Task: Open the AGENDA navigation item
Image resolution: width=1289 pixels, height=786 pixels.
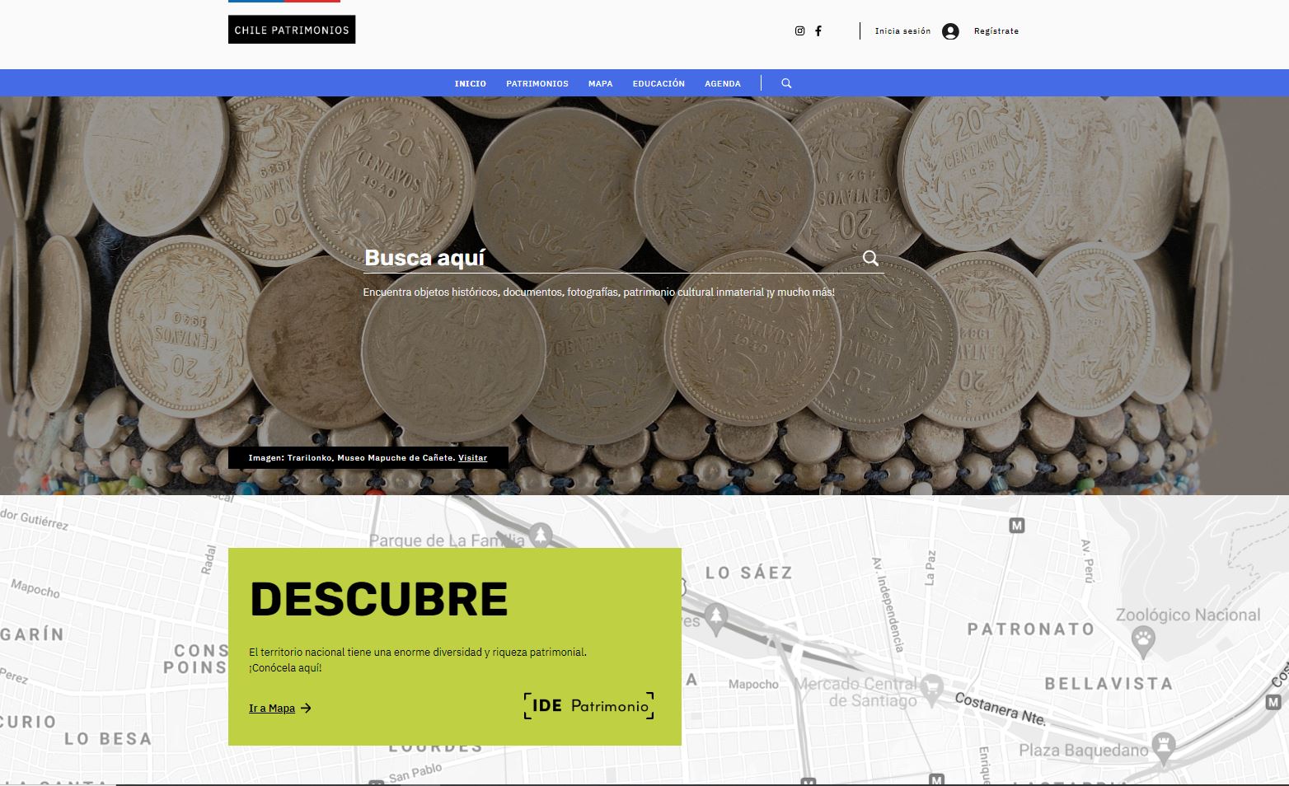Action: click(723, 83)
